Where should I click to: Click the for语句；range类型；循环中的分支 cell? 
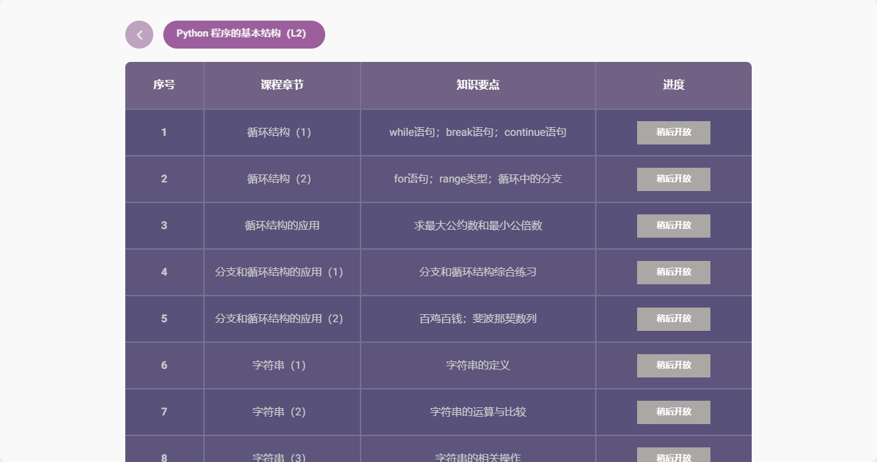(x=478, y=179)
